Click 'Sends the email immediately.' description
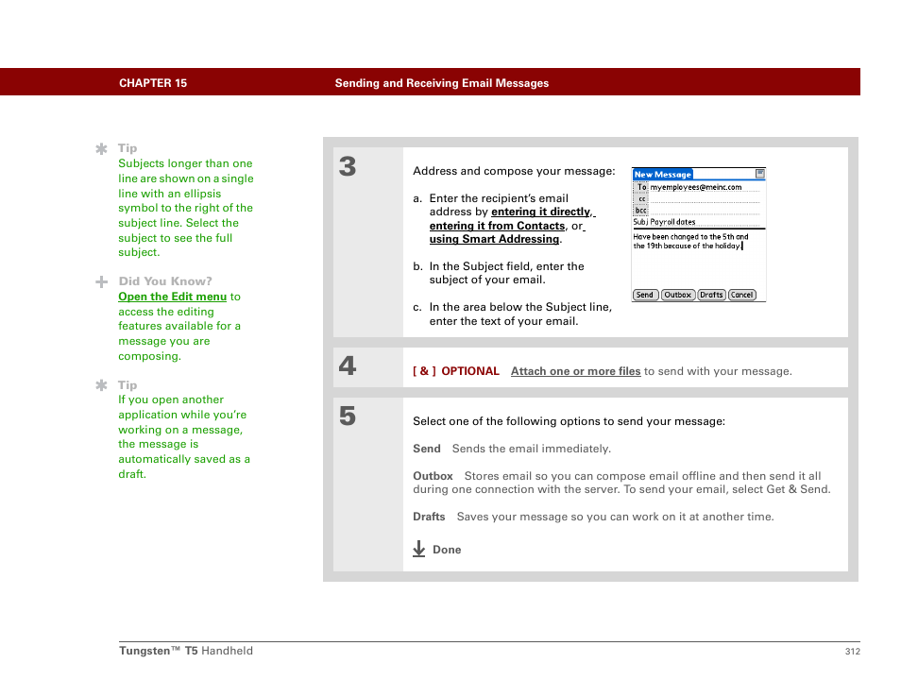This screenshot has height=697, width=901. tap(531, 449)
